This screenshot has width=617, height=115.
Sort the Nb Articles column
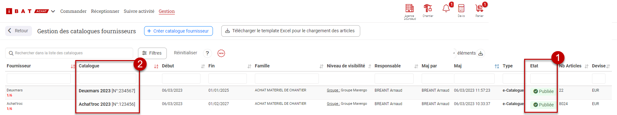point(587,66)
